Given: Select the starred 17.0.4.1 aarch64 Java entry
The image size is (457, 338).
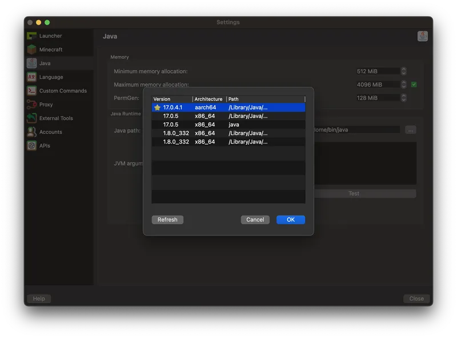Looking at the screenshot, I should pyautogui.click(x=228, y=108).
